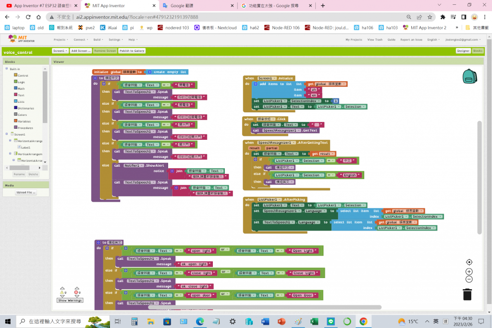
Task: Collapse the Built-in tree node
Action: click(x=7, y=68)
